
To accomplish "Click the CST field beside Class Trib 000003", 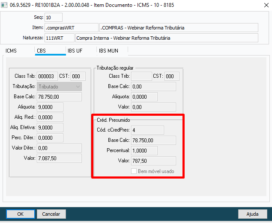I will (78, 76).
